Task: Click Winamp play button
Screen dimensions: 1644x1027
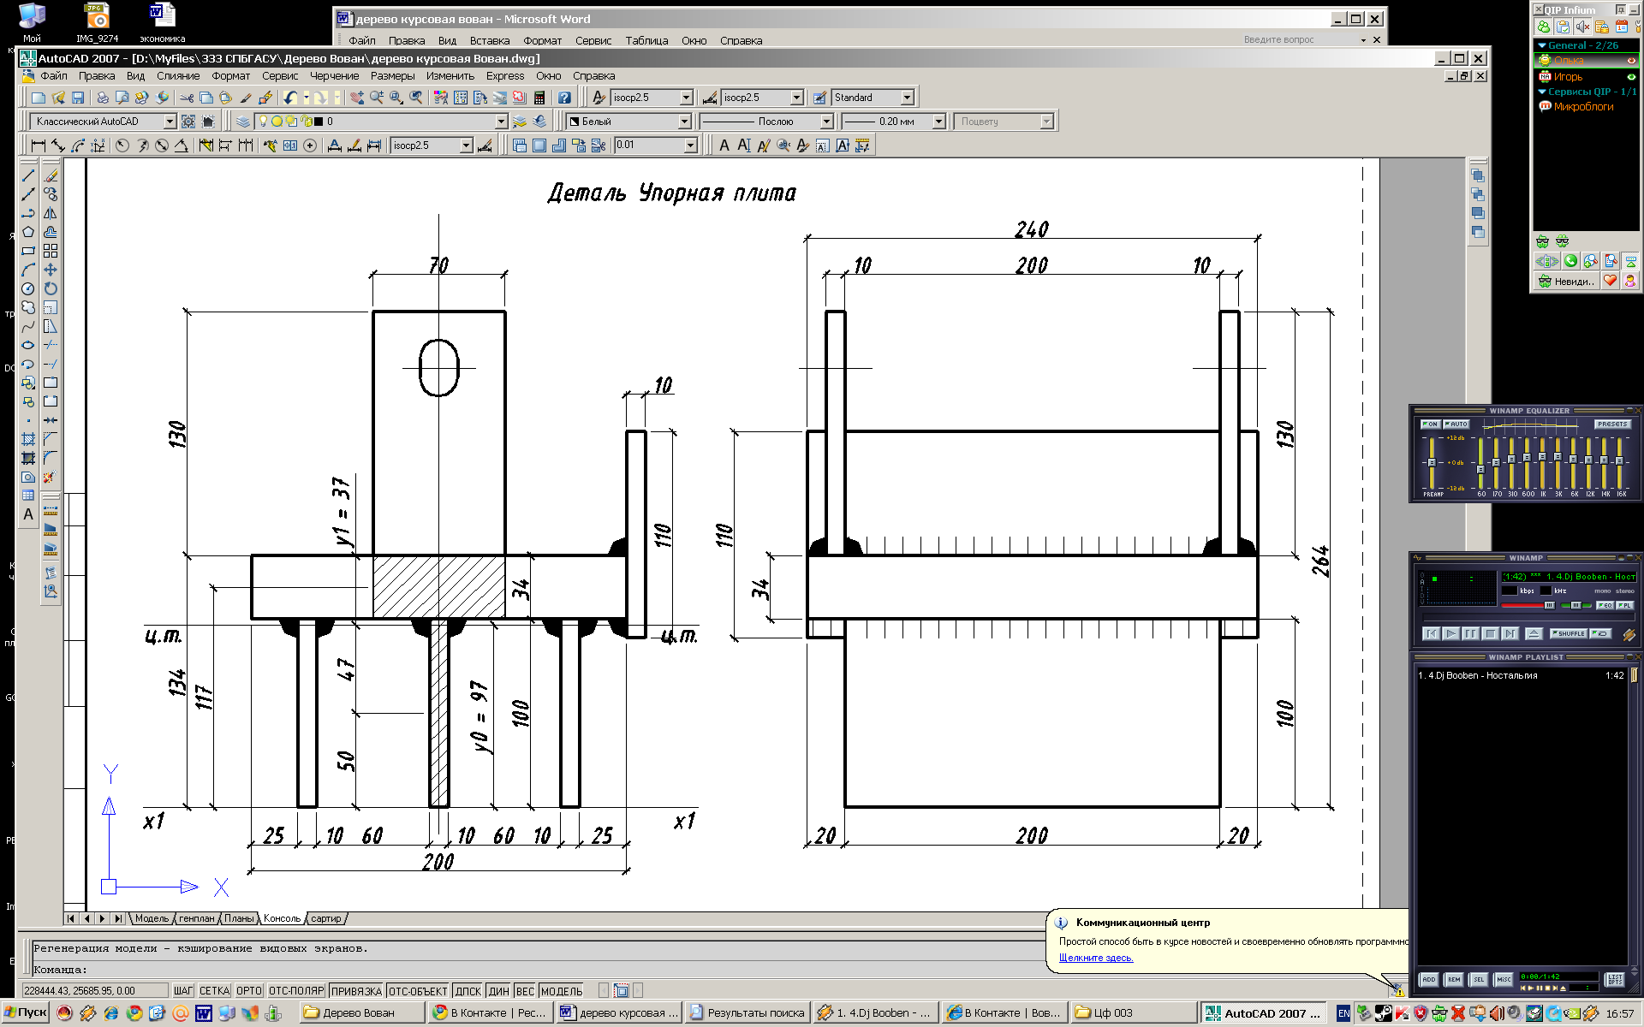Action: [x=1450, y=634]
